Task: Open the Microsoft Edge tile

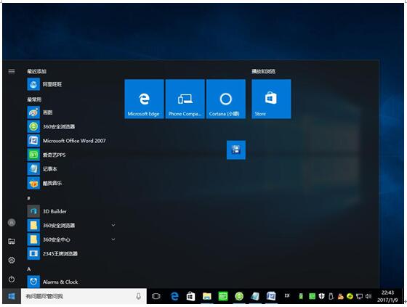Action: point(144,99)
